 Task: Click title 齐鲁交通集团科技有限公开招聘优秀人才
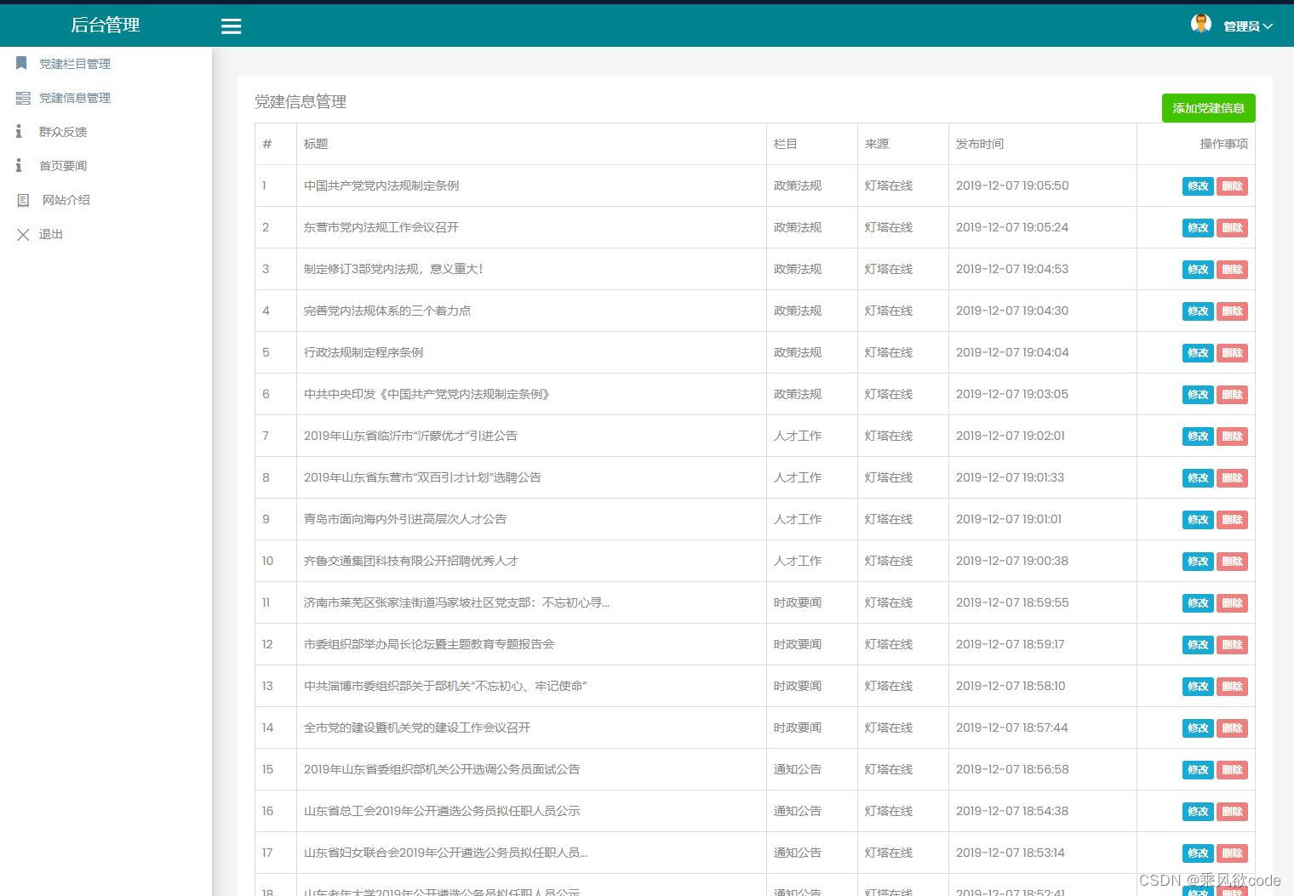[x=411, y=561]
